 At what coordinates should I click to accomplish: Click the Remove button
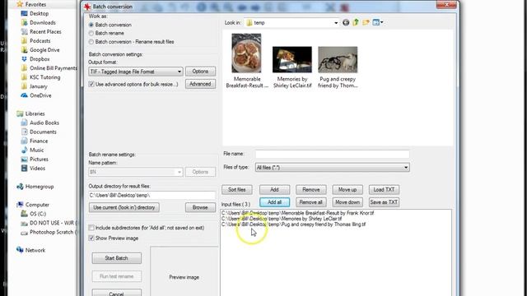(x=311, y=190)
